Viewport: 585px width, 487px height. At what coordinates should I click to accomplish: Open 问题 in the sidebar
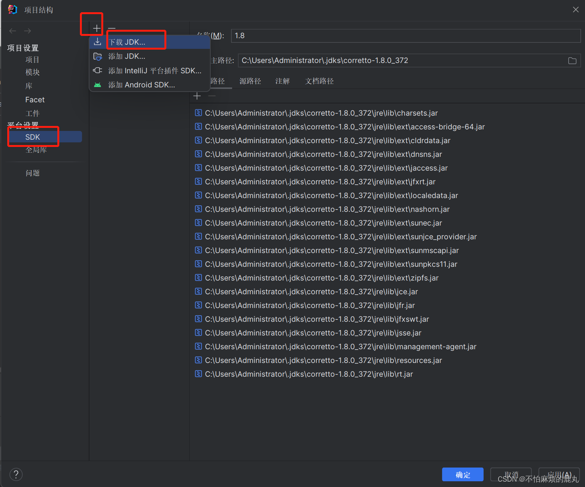(x=32, y=173)
